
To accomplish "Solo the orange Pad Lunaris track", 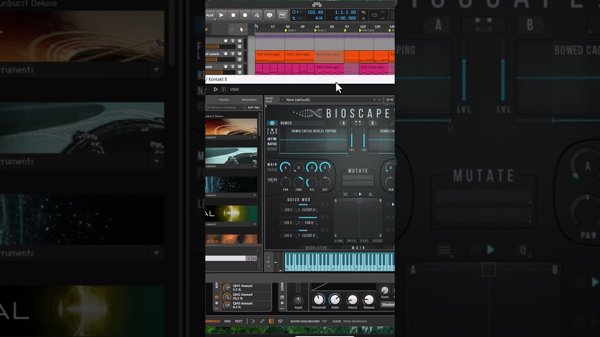I will pyautogui.click(x=232, y=54).
